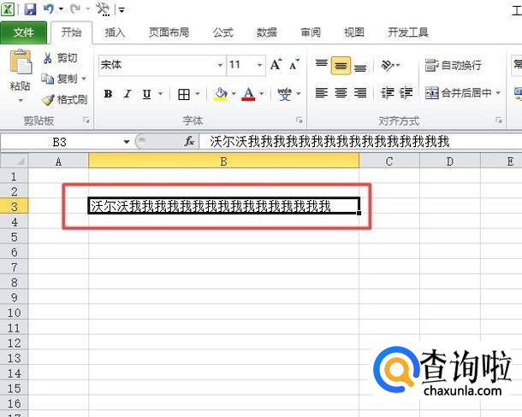Switch to the Data (数据) tab

pyautogui.click(x=266, y=32)
